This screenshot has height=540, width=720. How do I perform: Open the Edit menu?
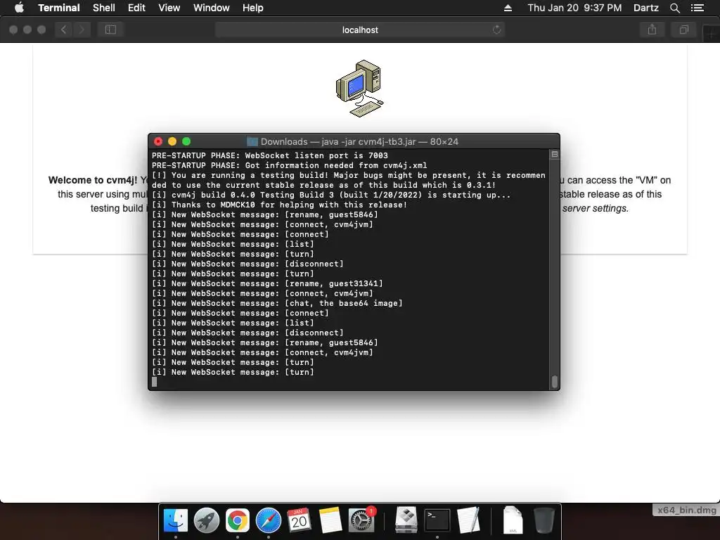136,8
